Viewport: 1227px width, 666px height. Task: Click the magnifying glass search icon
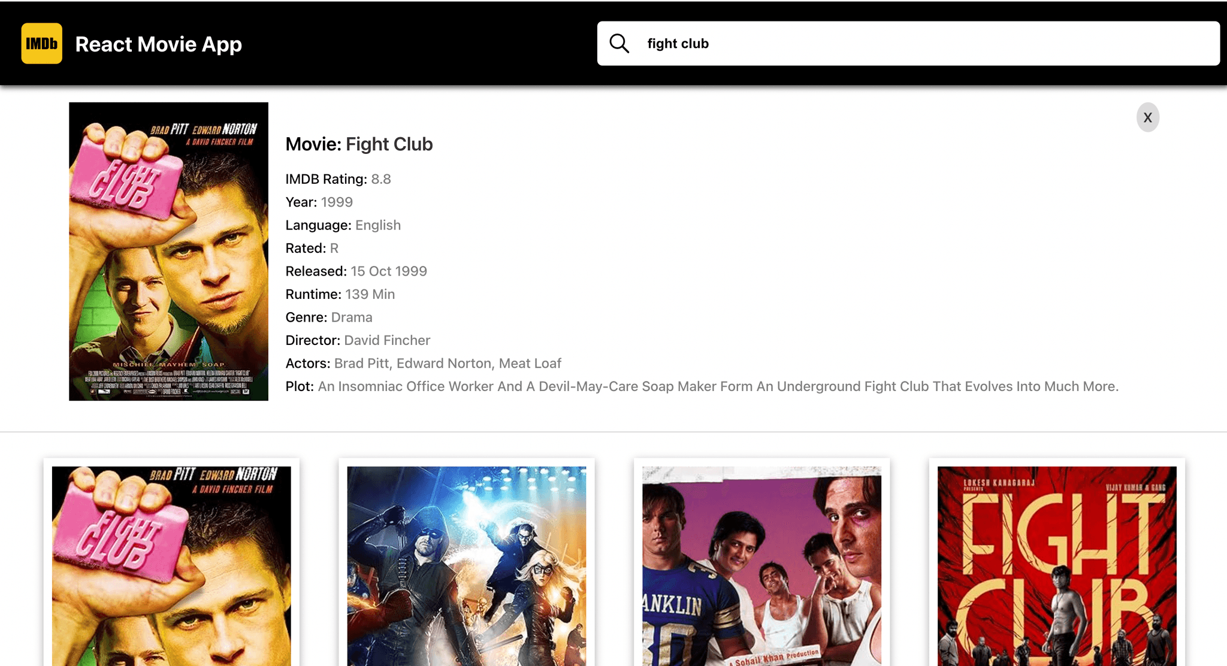[x=619, y=43]
